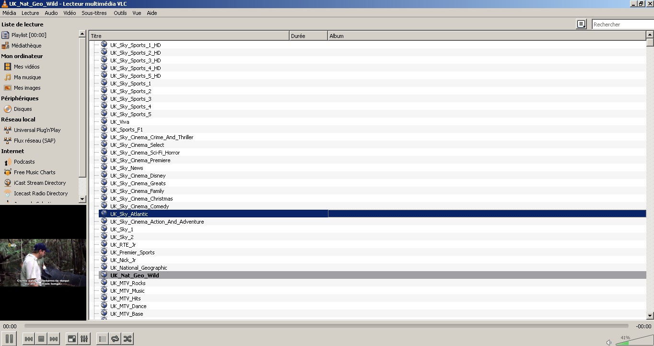This screenshot has width=654, height=346.
Task: Click the Rechercher search field
Action: [623, 24]
